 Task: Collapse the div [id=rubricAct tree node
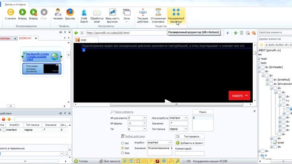pos(267,84)
